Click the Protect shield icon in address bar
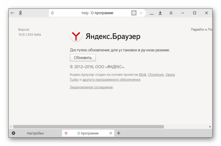 (x=134, y=13)
